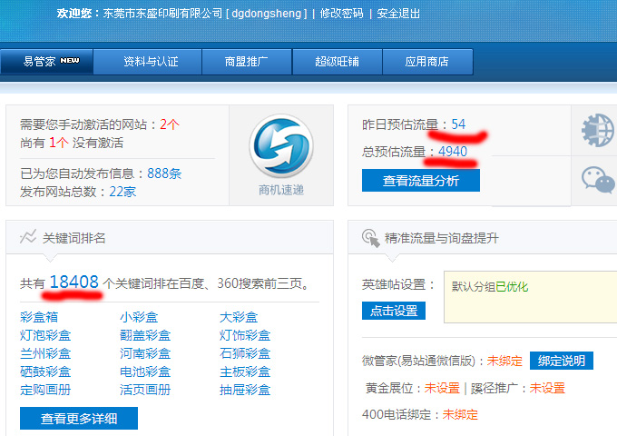The width and height of the screenshot is (617, 436).
Task: Click the 绑定说明 button
Action: coord(561,361)
